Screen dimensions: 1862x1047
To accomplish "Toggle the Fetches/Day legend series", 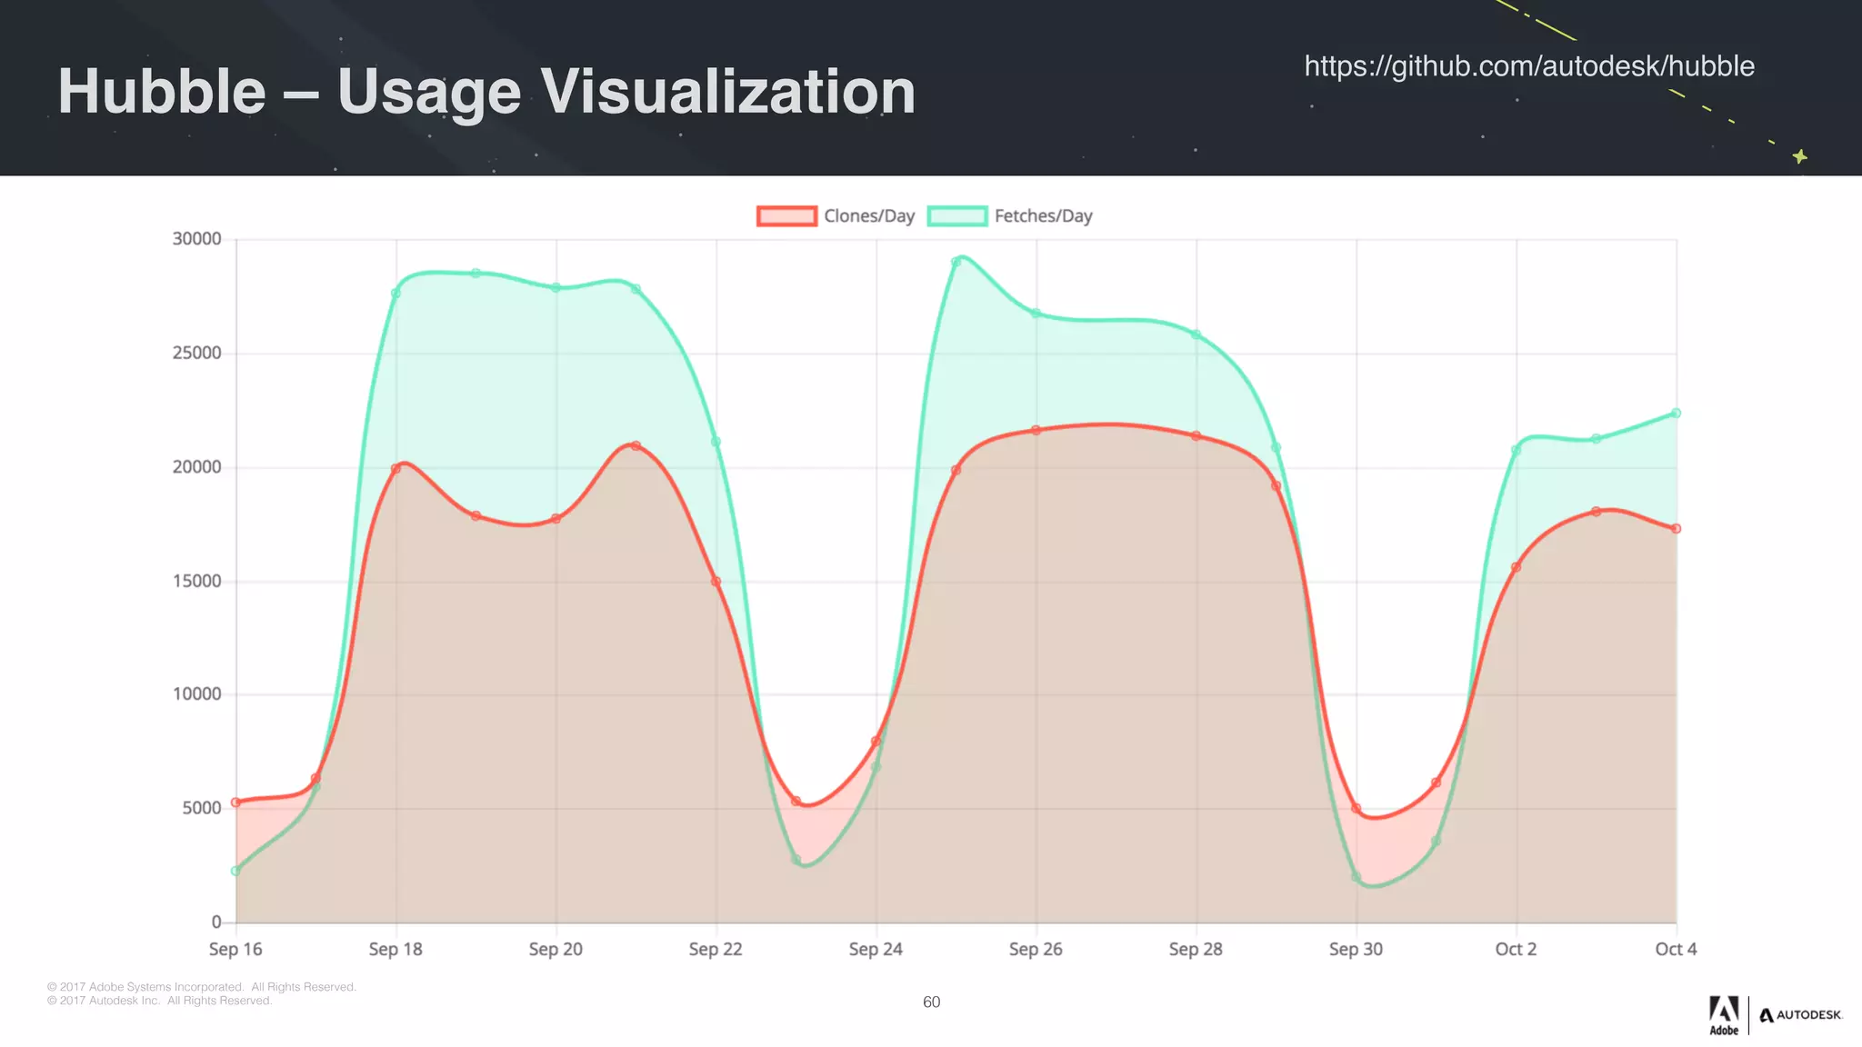I will click(1043, 216).
